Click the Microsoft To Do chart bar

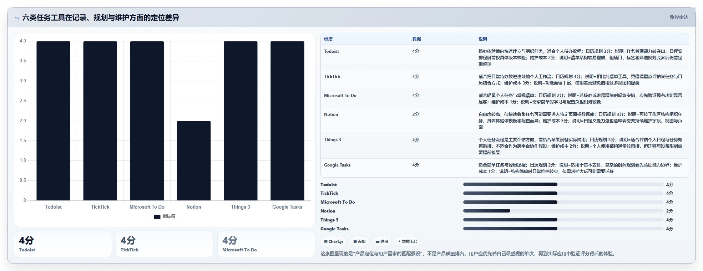click(x=147, y=121)
